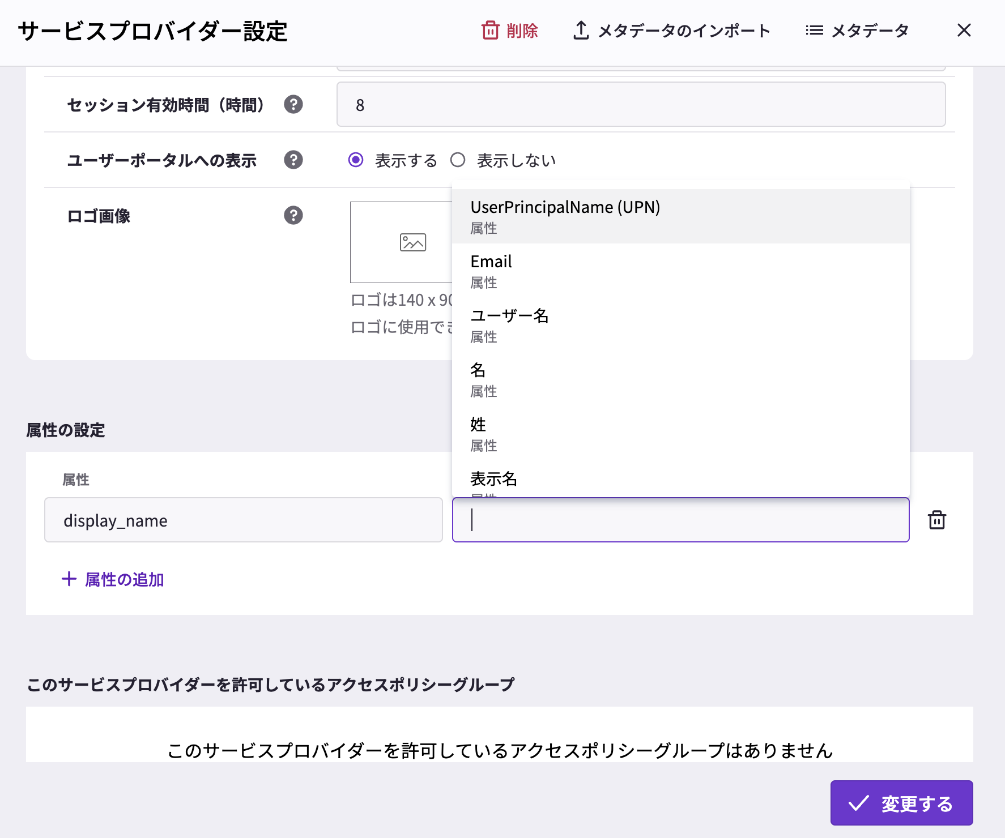The height and width of the screenshot is (838, 1005).
Task: Open help for セッション有効時間
Action: pos(293,105)
